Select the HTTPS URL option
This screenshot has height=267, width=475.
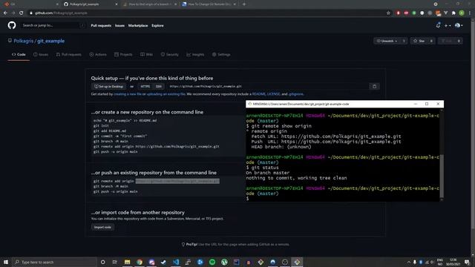pyautogui.click(x=145, y=87)
